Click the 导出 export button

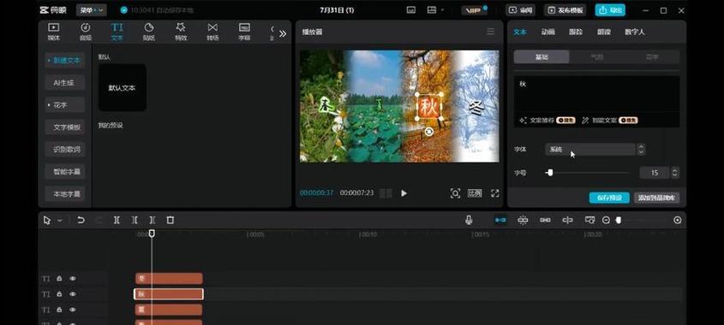(x=610, y=10)
